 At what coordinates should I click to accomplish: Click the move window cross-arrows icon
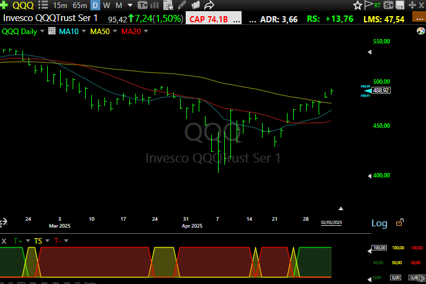tap(412, 5)
